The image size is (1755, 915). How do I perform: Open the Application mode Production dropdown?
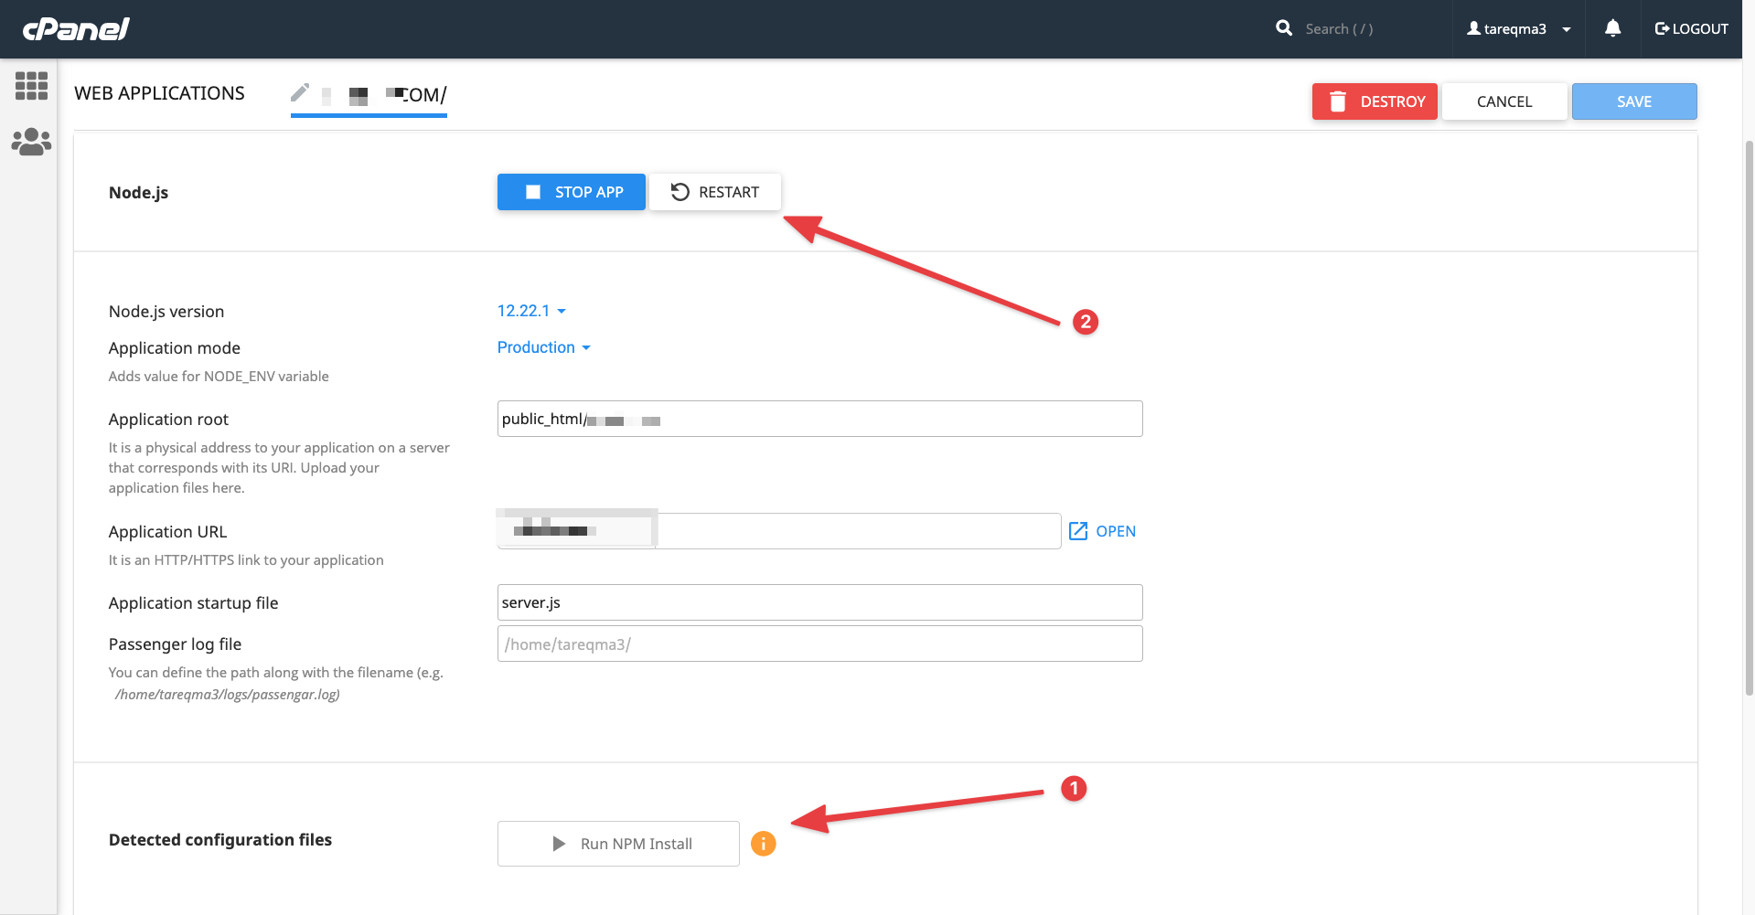544,347
